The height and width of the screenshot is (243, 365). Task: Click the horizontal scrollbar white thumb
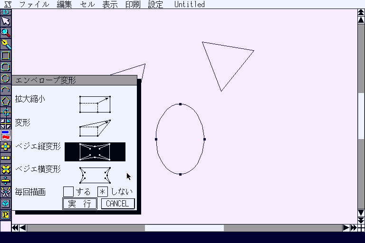point(184,228)
